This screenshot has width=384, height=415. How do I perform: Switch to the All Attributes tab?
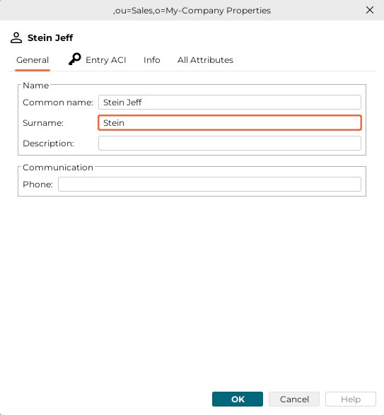[x=205, y=60]
